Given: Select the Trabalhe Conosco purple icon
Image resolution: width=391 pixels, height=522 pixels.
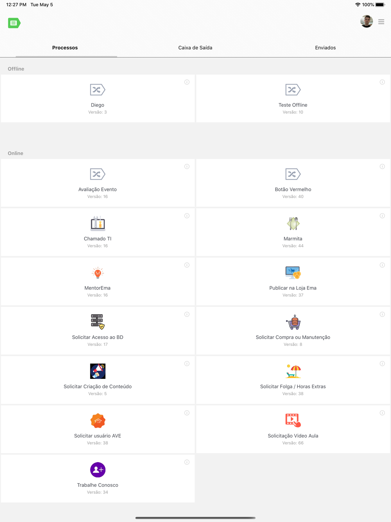Looking at the screenshot, I should [98, 470].
